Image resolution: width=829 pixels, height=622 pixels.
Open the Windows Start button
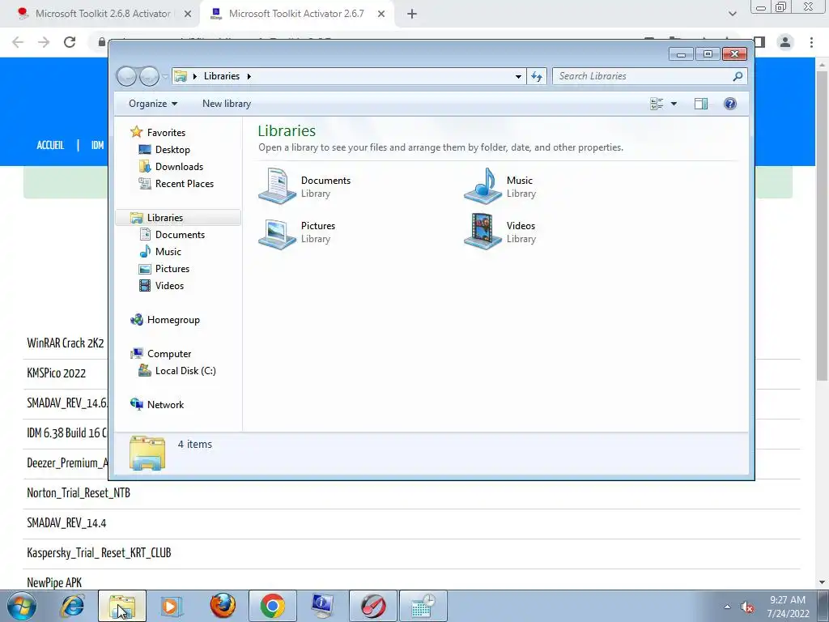[x=21, y=606]
